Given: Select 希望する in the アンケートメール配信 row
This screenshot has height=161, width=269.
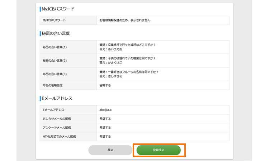Looking at the screenshot, I should point(105,128).
